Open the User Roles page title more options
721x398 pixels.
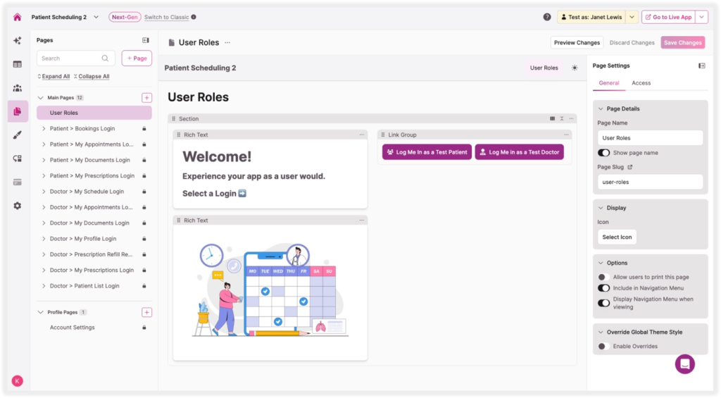(x=227, y=43)
